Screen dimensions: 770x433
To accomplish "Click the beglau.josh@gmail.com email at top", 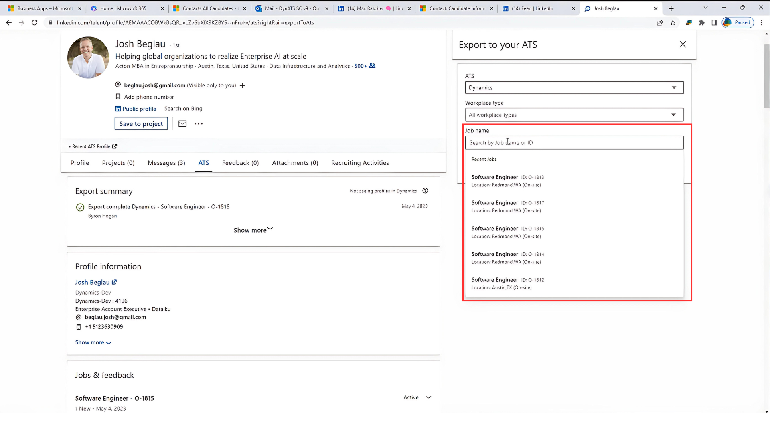I will point(154,85).
